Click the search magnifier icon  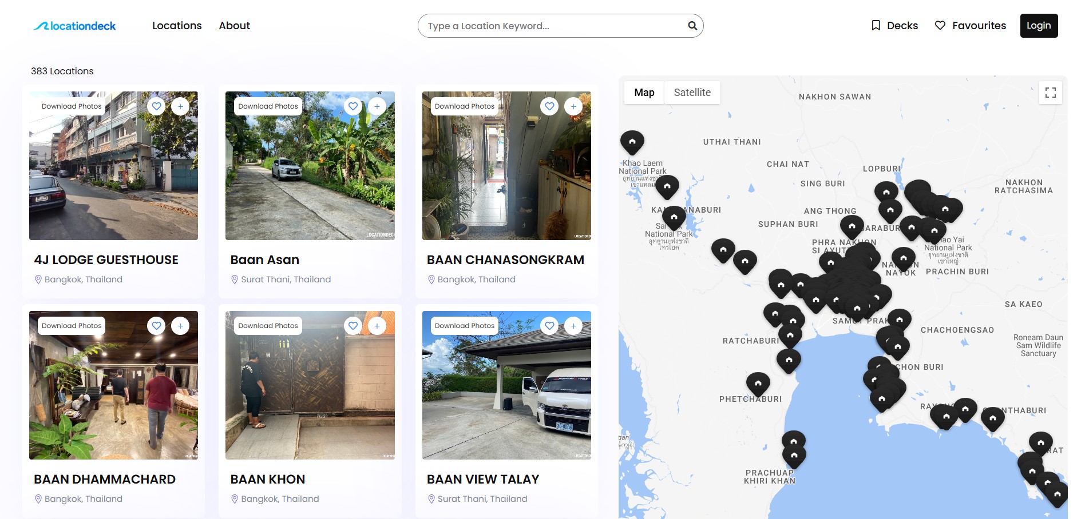(x=692, y=26)
